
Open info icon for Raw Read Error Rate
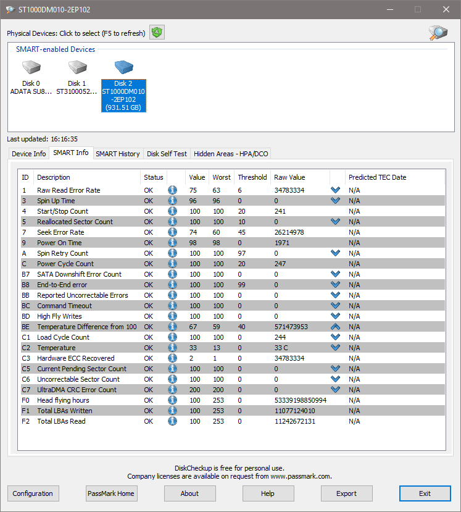point(173,190)
